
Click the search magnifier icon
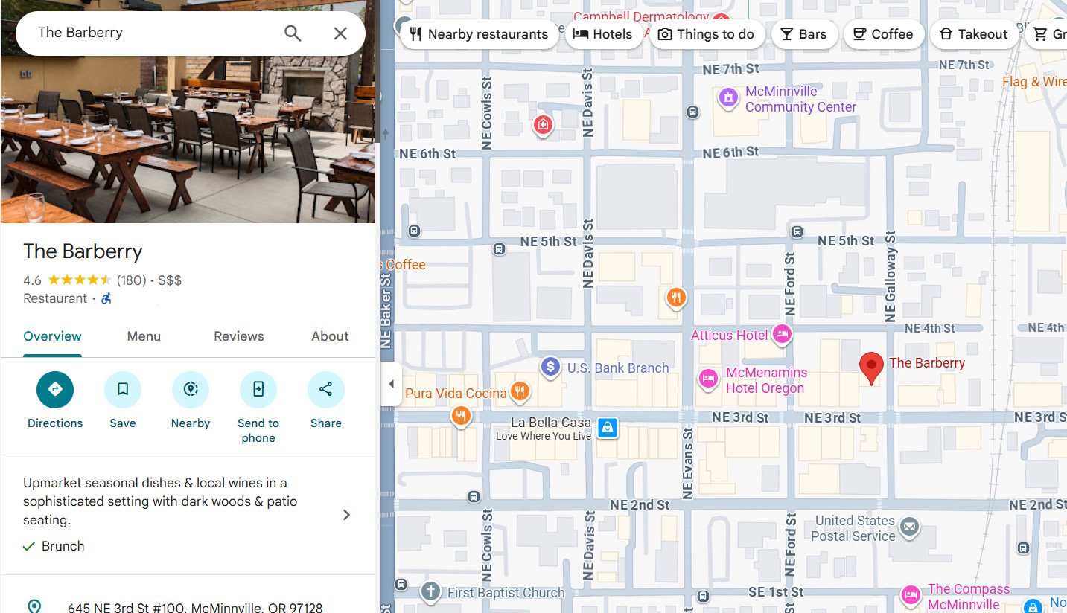(x=293, y=33)
